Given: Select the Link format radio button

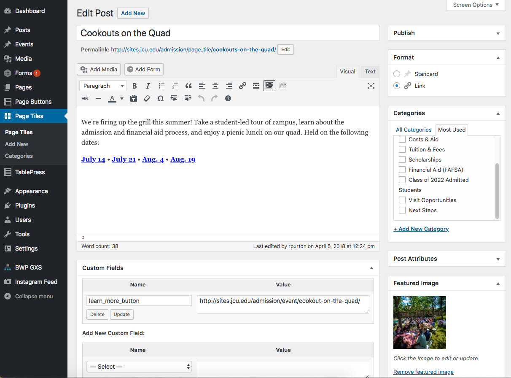Looking at the screenshot, I should 397,86.
